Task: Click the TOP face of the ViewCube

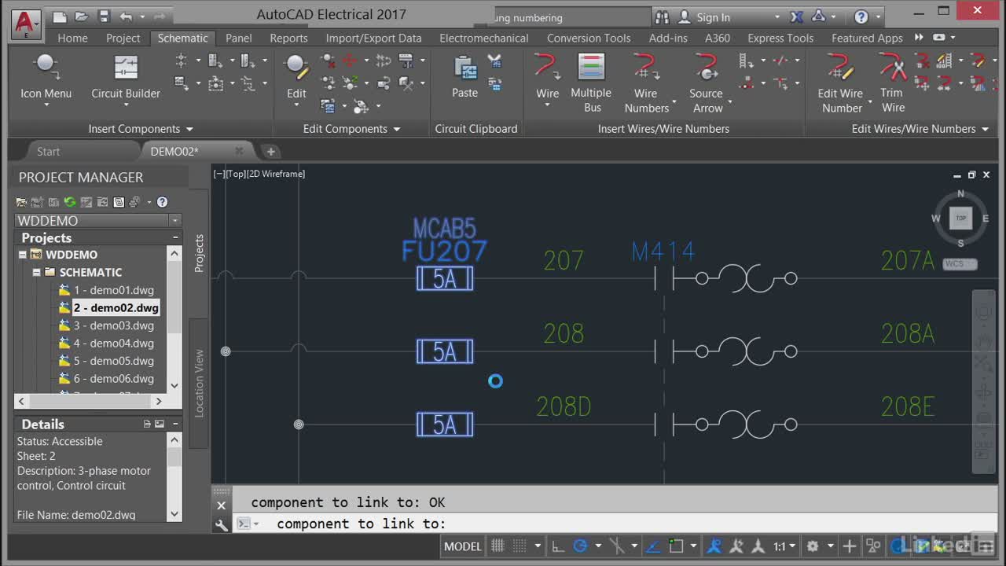Action: coord(960,218)
